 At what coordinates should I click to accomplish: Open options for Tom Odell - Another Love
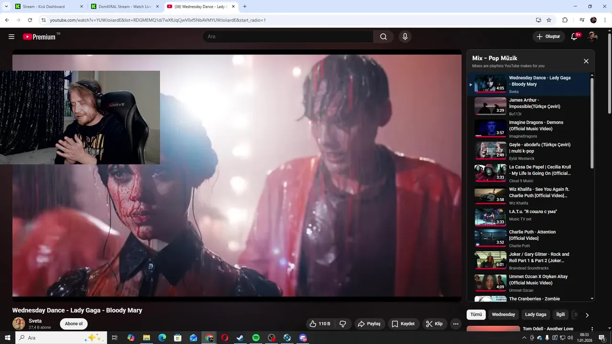pyautogui.click(x=592, y=329)
